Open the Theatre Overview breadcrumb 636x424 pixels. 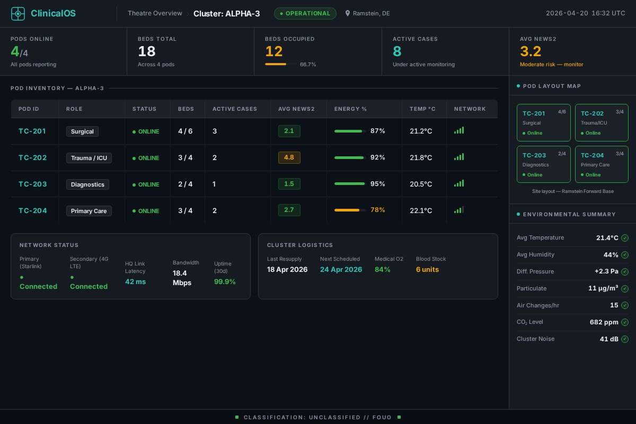coord(155,14)
